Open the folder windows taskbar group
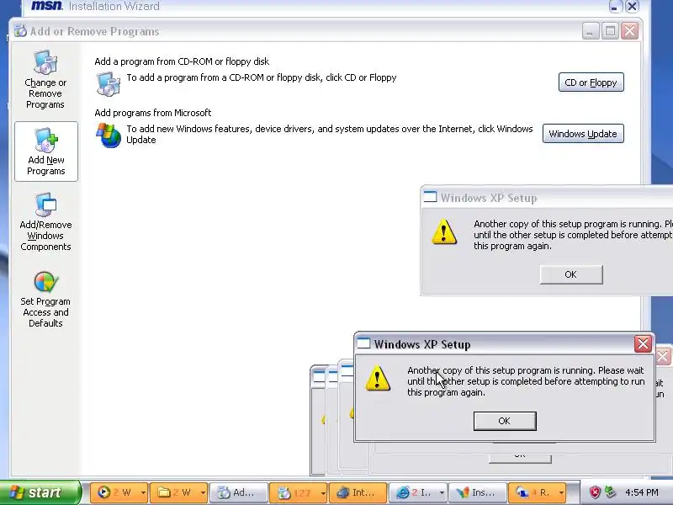 pos(179,492)
